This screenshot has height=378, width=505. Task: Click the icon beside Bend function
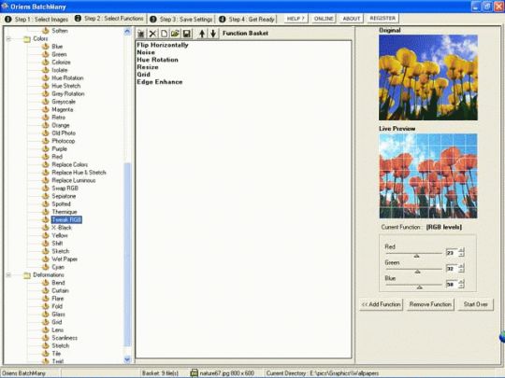46,283
